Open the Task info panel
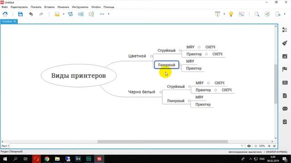This screenshot has height=163, width=291. pos(285,122)
